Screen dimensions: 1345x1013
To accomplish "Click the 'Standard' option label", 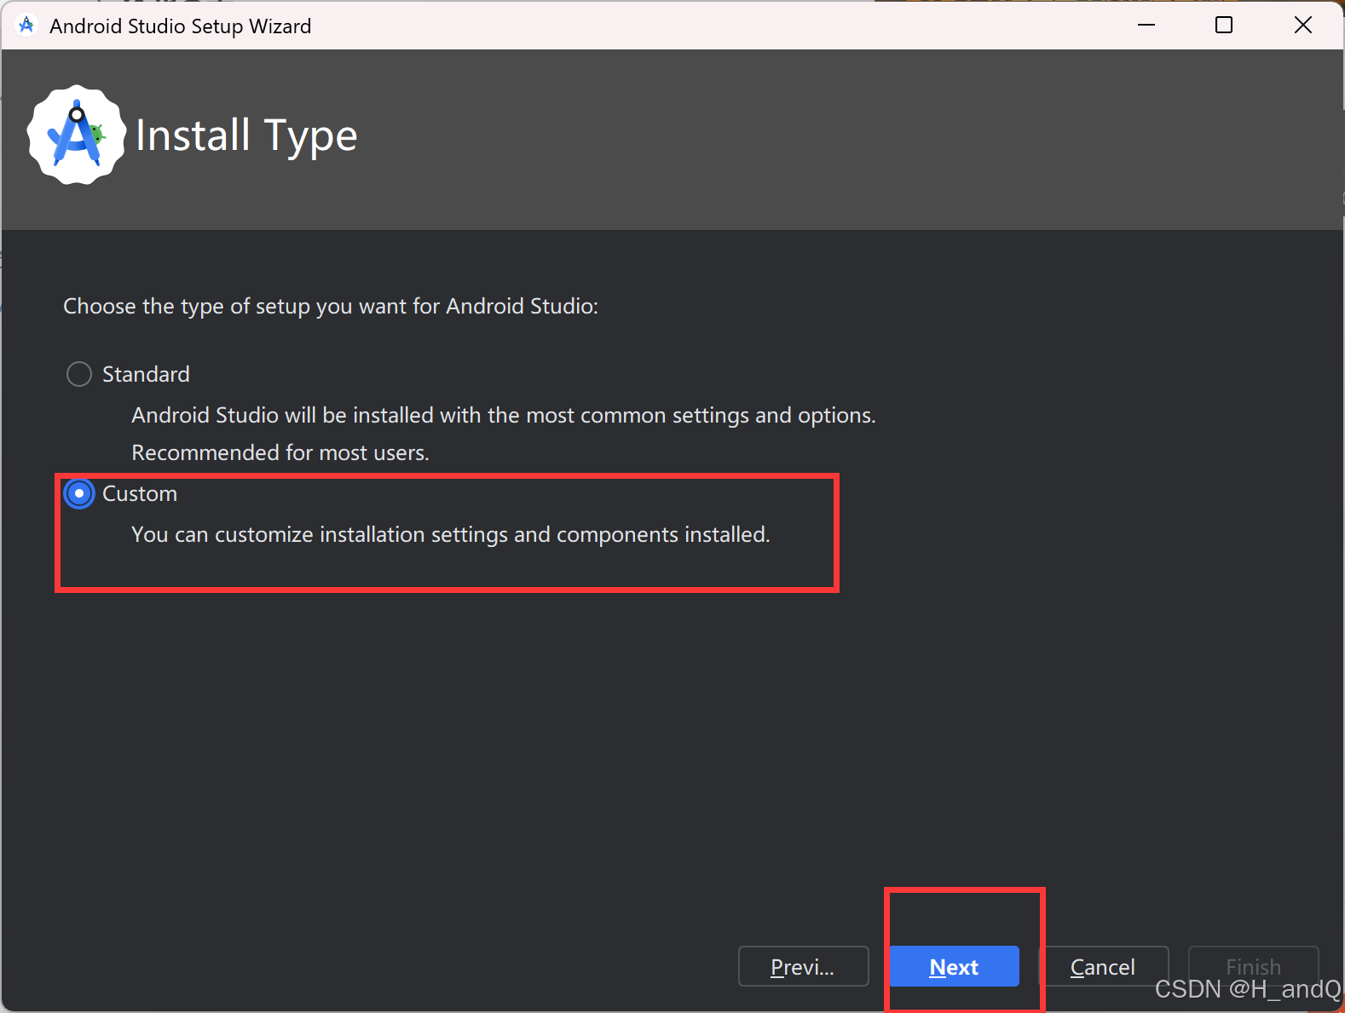I will [x=146, y=374].
